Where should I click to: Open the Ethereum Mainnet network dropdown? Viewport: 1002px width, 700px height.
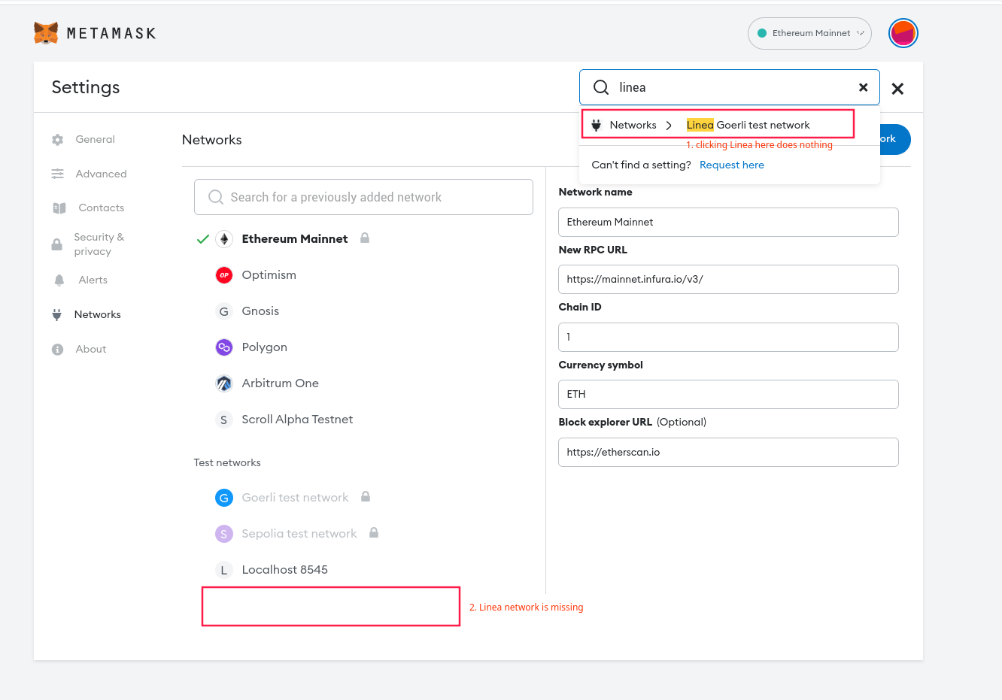809,33
